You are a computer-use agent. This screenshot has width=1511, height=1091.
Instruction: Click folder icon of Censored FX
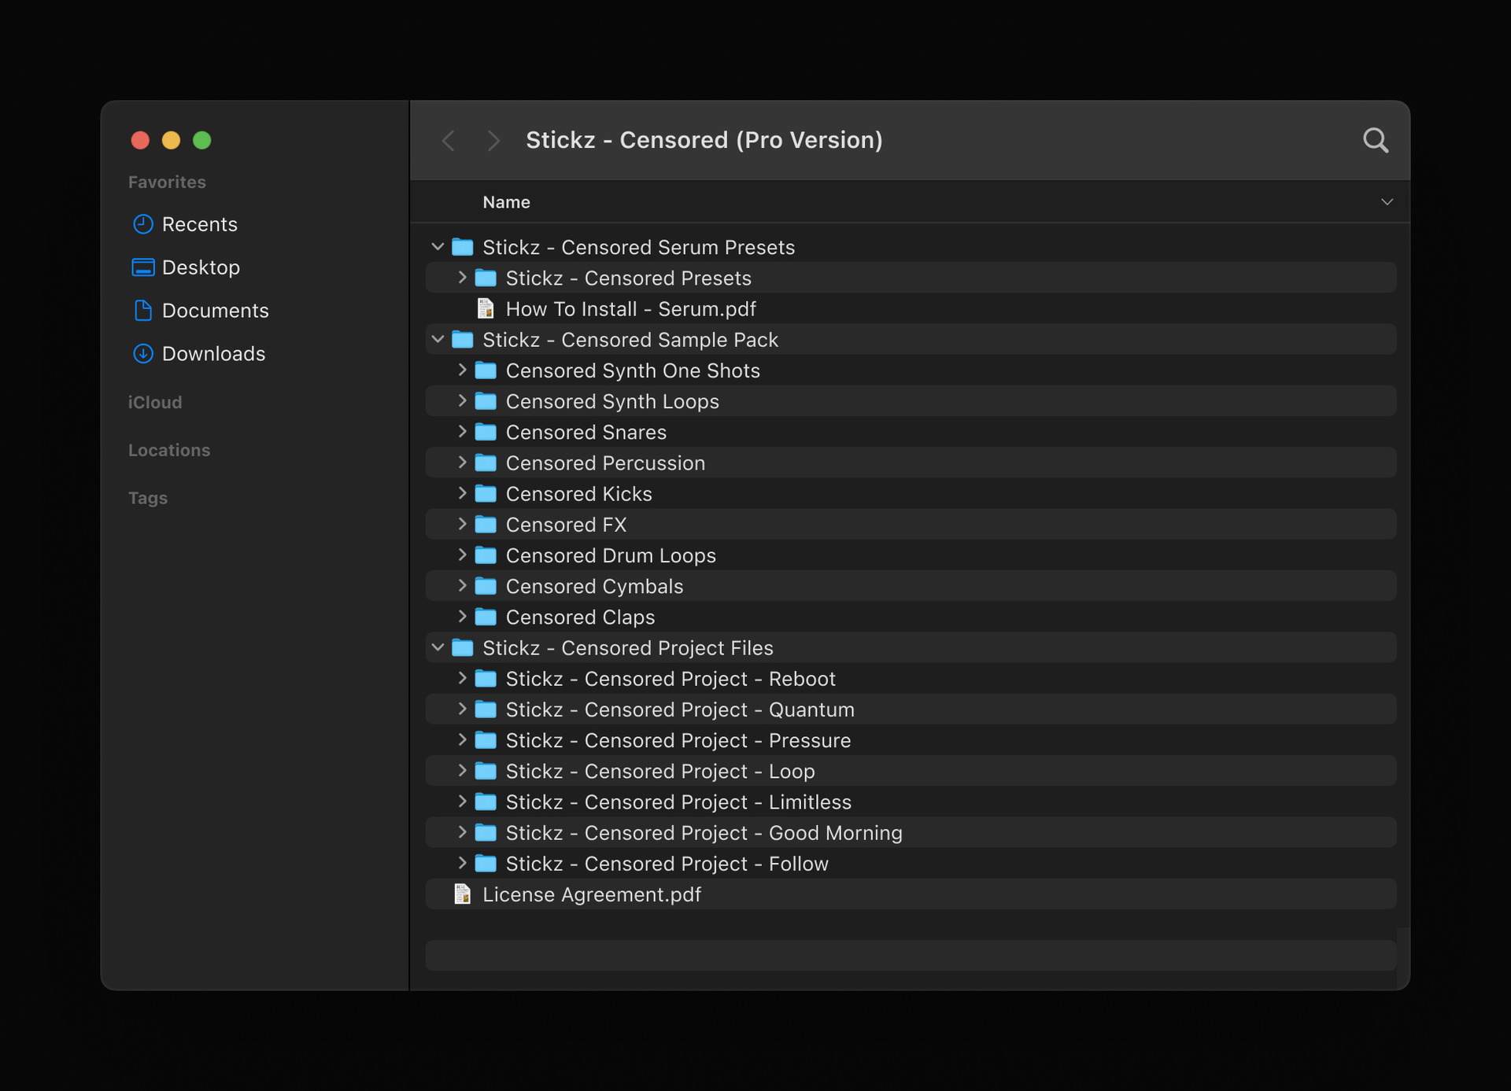486,524
